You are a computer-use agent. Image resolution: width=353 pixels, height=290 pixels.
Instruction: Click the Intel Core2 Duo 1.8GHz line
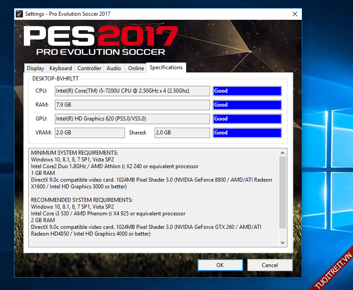[115, 166]
